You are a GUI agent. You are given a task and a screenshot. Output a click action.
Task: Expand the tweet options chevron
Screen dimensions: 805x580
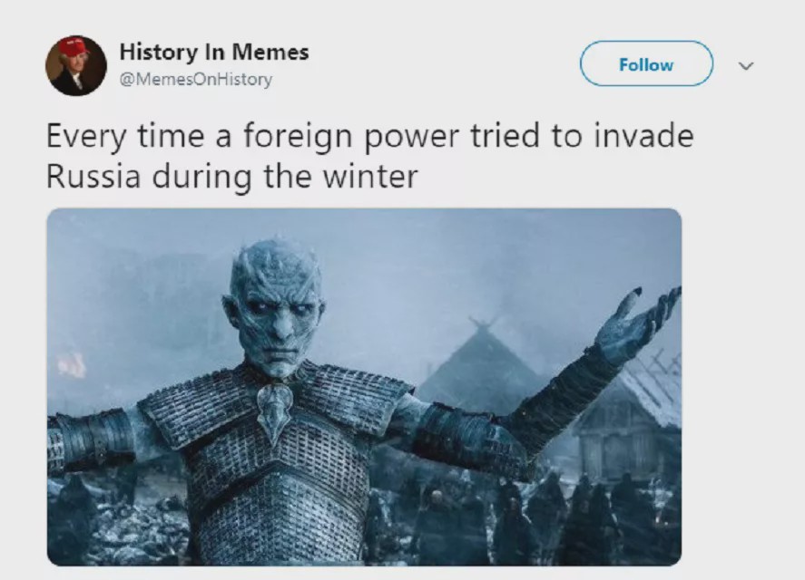coord(746,65)
